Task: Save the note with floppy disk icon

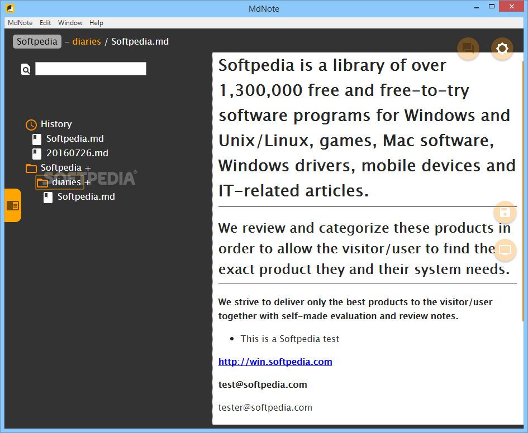Action: pyautogui.click(x=505, y=213)
